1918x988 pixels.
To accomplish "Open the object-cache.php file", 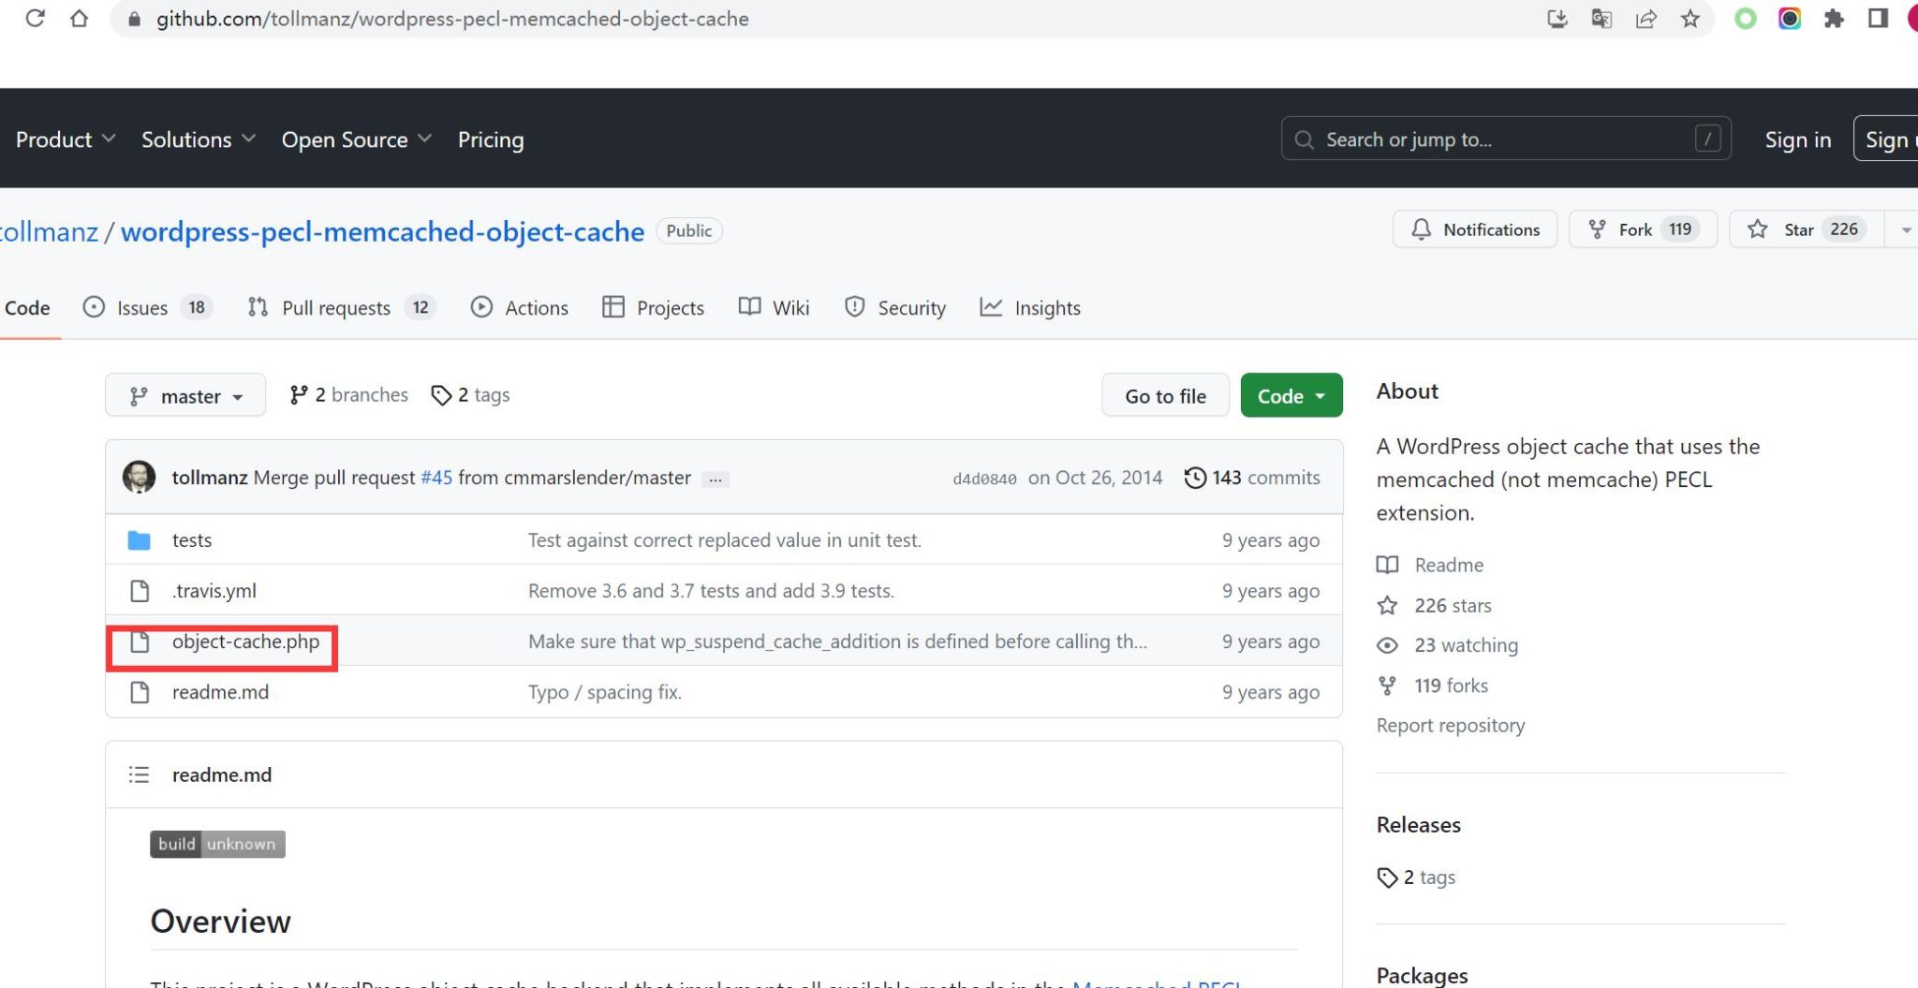I will [245, 642].
